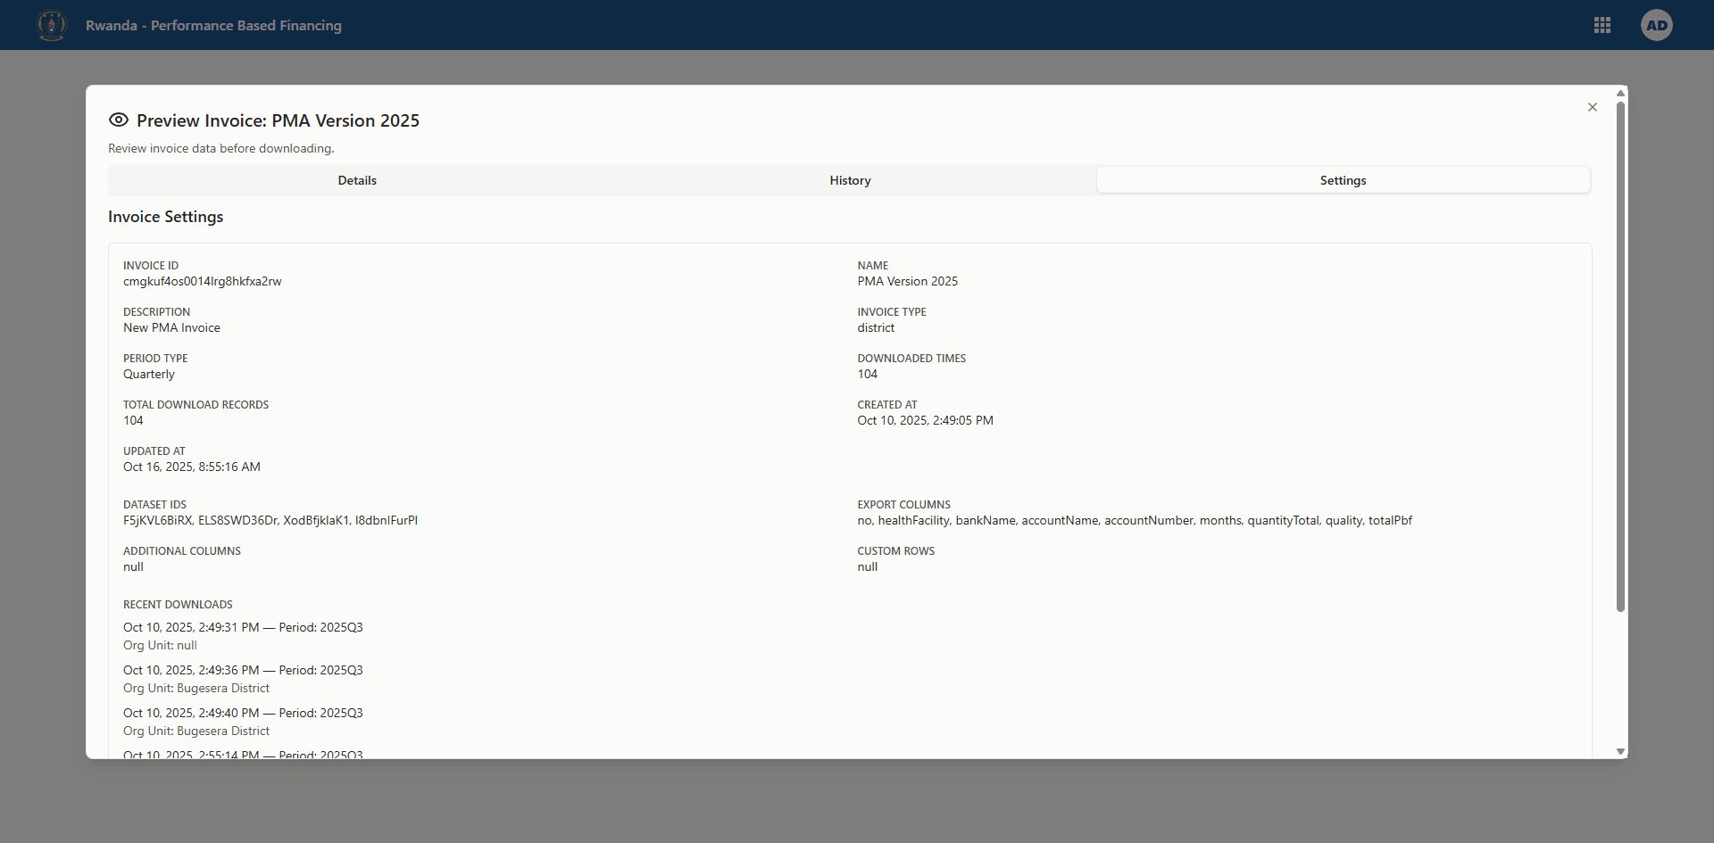Click the first recent download entry
The image size is (1714, 843).
pyautogui.click(x=243, y=627)
